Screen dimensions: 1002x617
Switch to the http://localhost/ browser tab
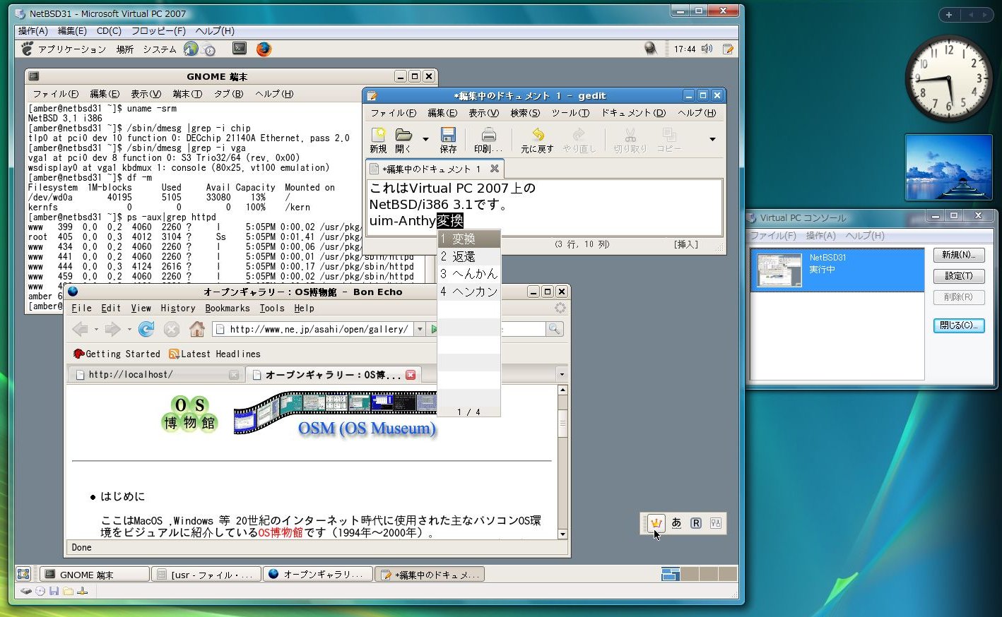[x=131, y=375]
